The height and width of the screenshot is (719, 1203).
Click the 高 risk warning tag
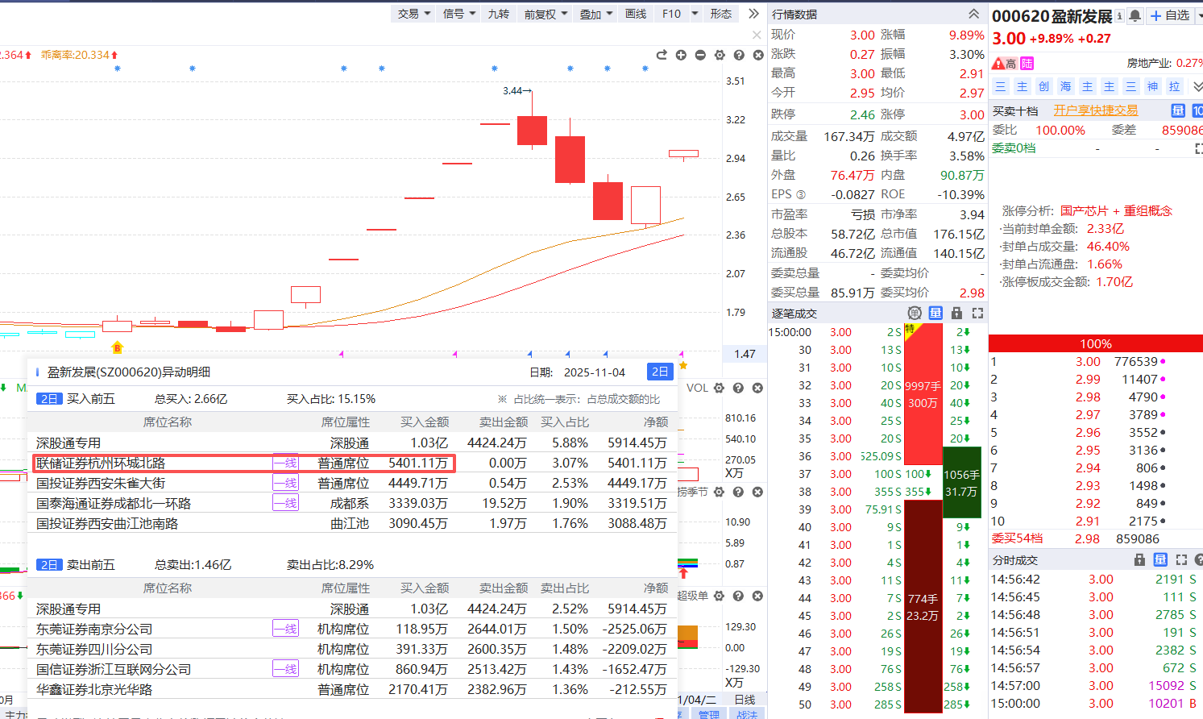point(1004,64)
